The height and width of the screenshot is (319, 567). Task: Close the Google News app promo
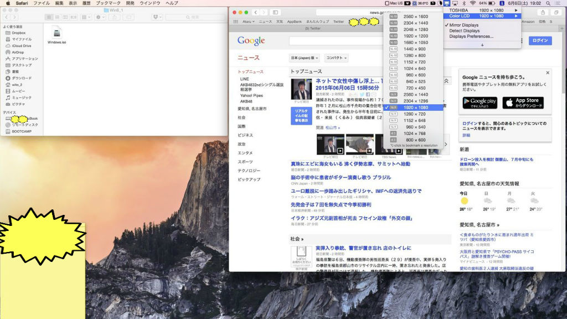548,73
